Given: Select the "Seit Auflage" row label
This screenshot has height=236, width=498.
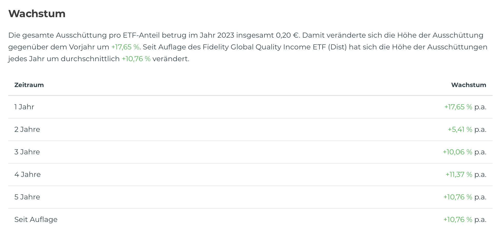Looking at the screenshot, I should pos(36,220).
